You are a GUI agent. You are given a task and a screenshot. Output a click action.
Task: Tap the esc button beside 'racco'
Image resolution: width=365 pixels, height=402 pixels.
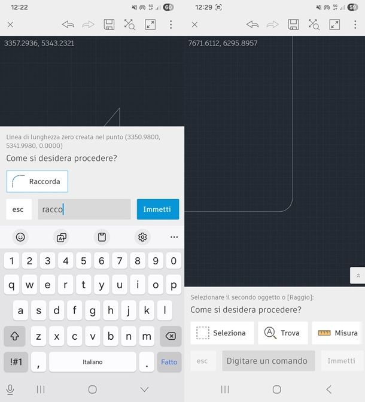tap(19, 209)
